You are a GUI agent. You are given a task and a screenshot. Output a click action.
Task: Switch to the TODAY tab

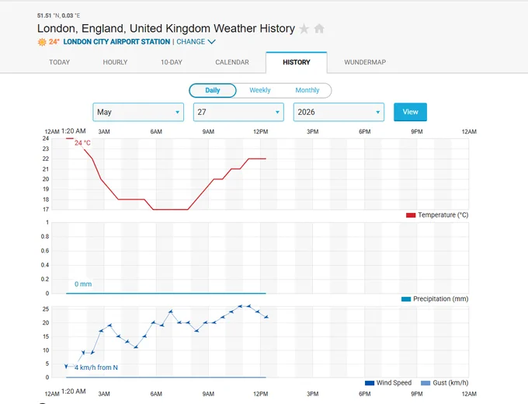[59, 62]
